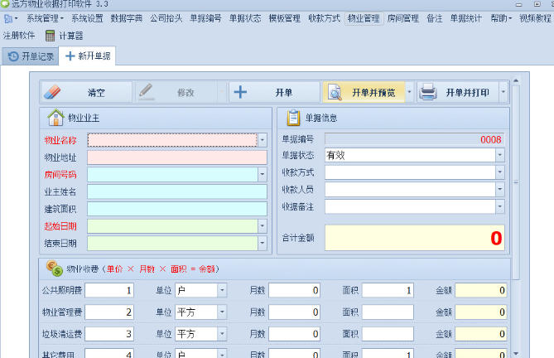The height and width of the screenshot is (358, 554).
Task: Expand the 收款人员 dropdown
Action: [499, 190]
